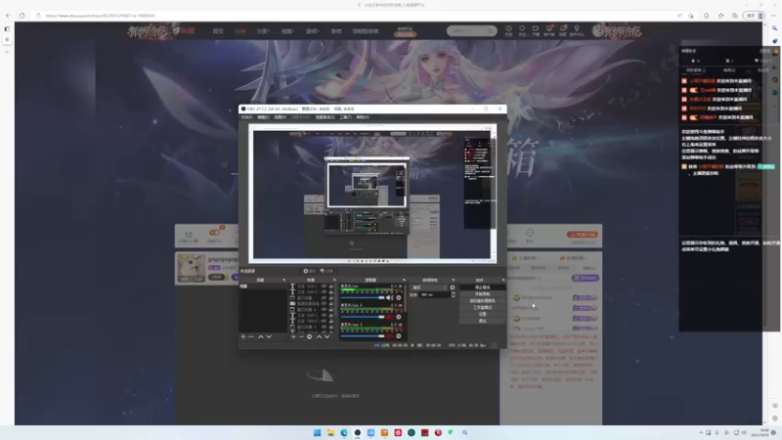The height and width of the screenshot is (440, 782).
Task: Open the 视图(V) menu in OBS
Action: pyautogui.click(x=280, y=117)
